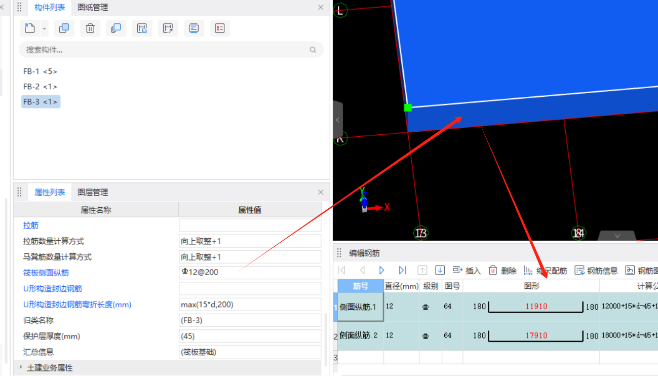Click the component list view icon
The width and height of the screenshot is (658, 376).
193,28
